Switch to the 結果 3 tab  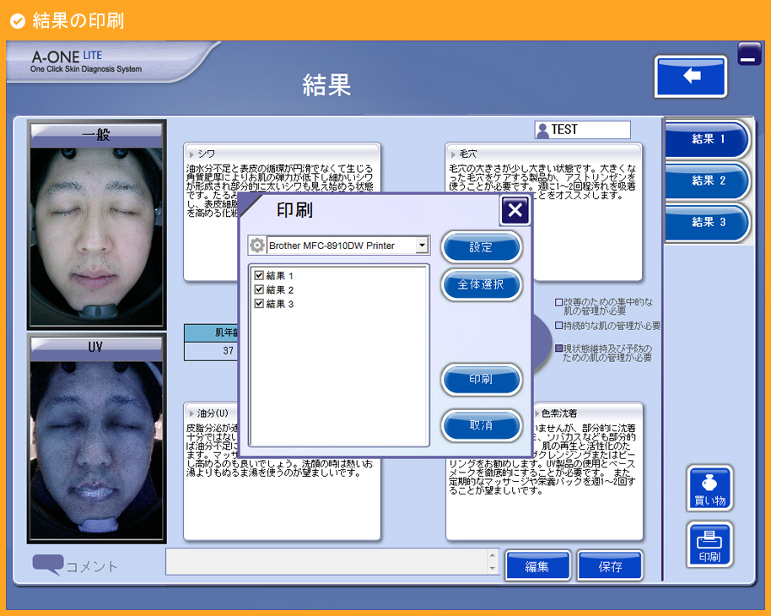(x=708, y=222)
